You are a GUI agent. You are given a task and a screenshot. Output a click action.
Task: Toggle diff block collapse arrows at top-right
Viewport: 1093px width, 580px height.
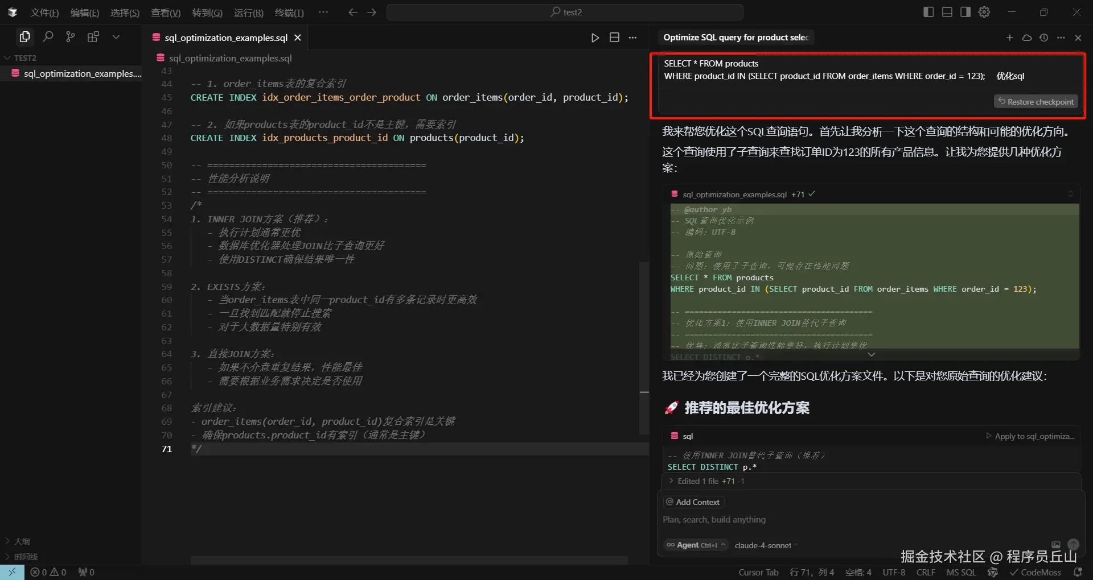1070,194
